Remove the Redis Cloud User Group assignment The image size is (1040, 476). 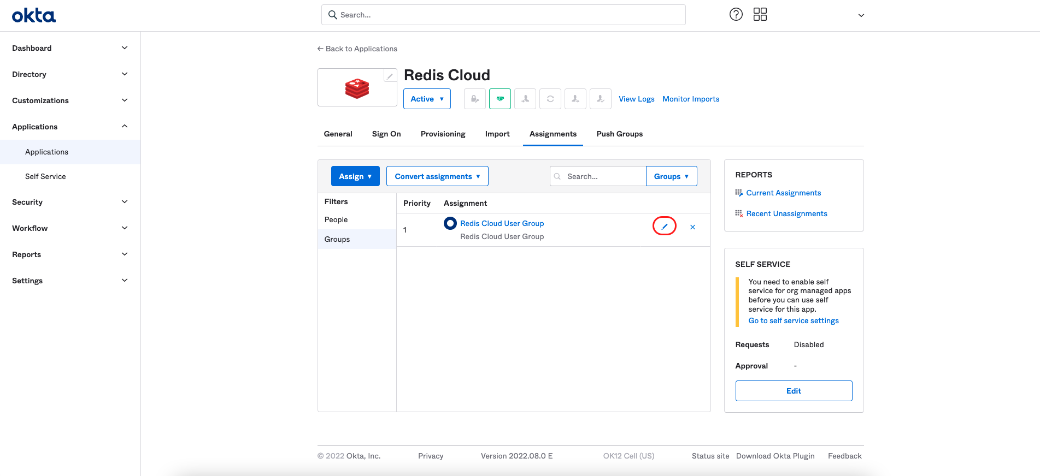tap(692, 227)
